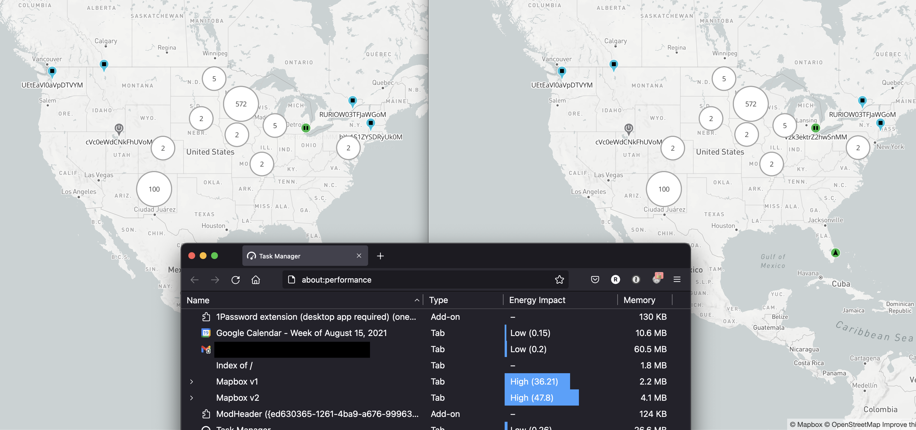
Task: Open the © Mapbox attribution link
Action: coord(806,424)
